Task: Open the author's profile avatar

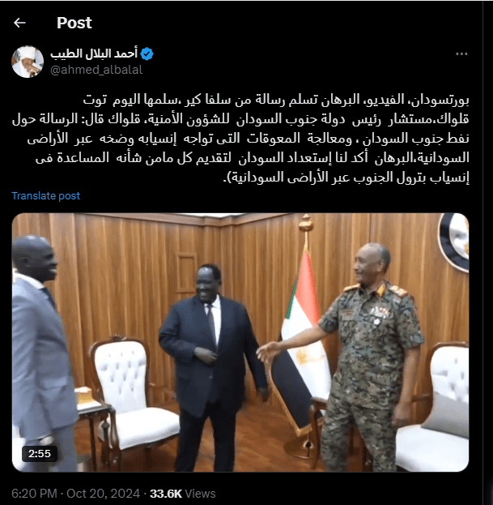Action: (x=28, y=62)
